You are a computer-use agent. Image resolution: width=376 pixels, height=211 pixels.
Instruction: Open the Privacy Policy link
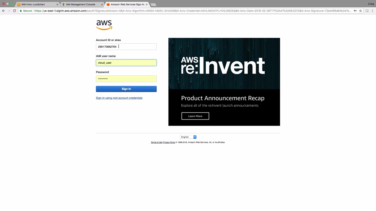click(169, 142)
